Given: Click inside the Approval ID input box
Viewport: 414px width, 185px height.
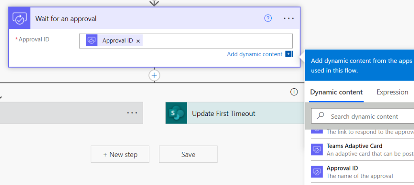Looking at the screenshot, I should (214, 41).
